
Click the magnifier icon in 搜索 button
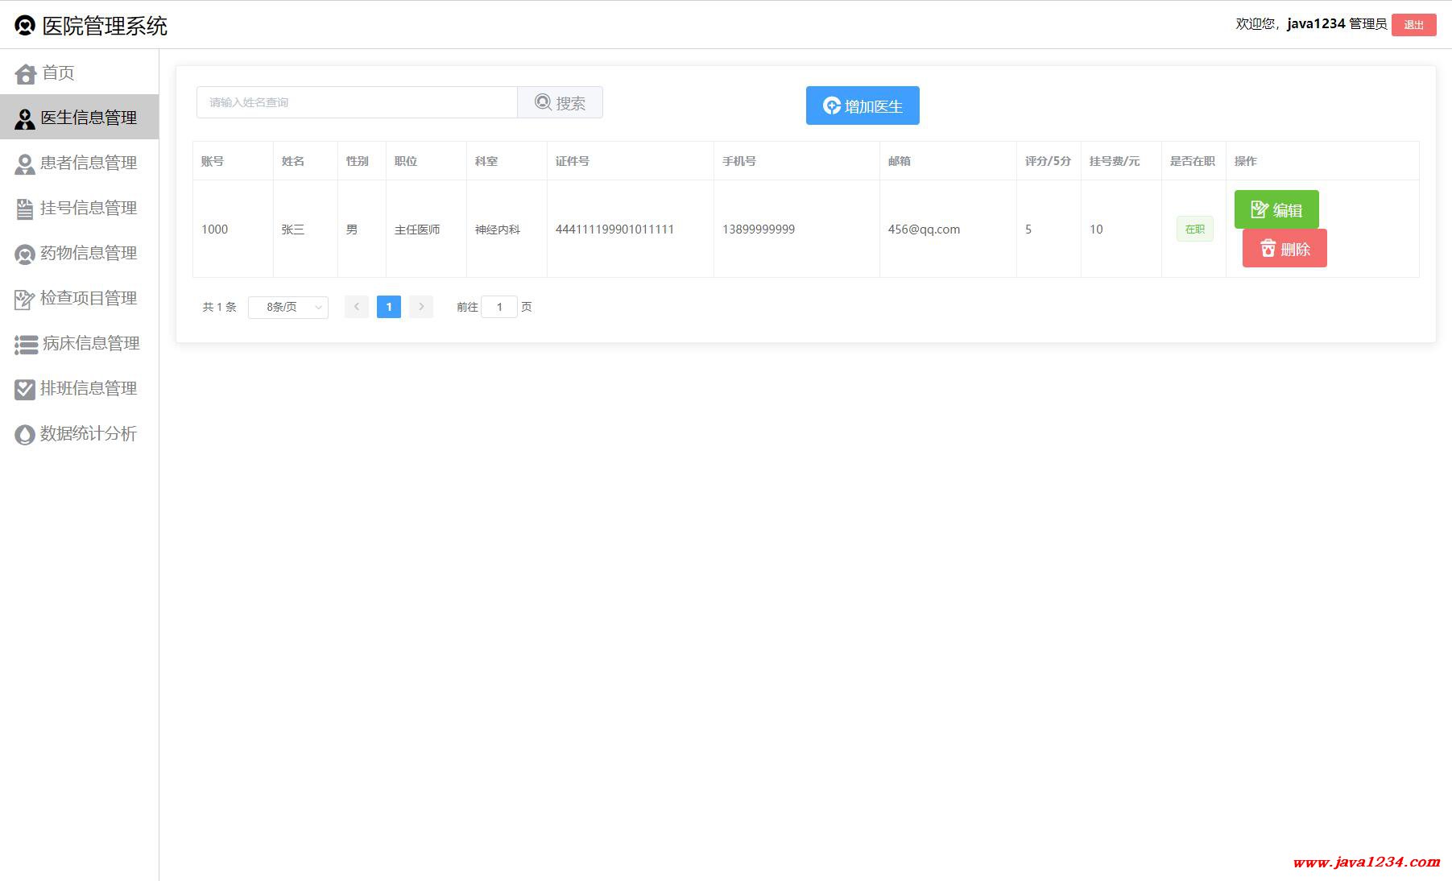[544, 102]
